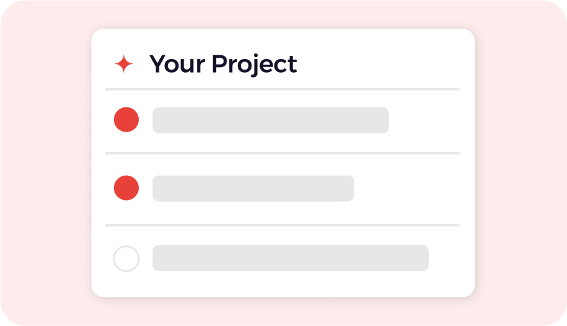This screenshot has height=326, width=567.
Task: Select the shortest gray bar in the second row
Action: pyautogui.click(x=253, y=188)
